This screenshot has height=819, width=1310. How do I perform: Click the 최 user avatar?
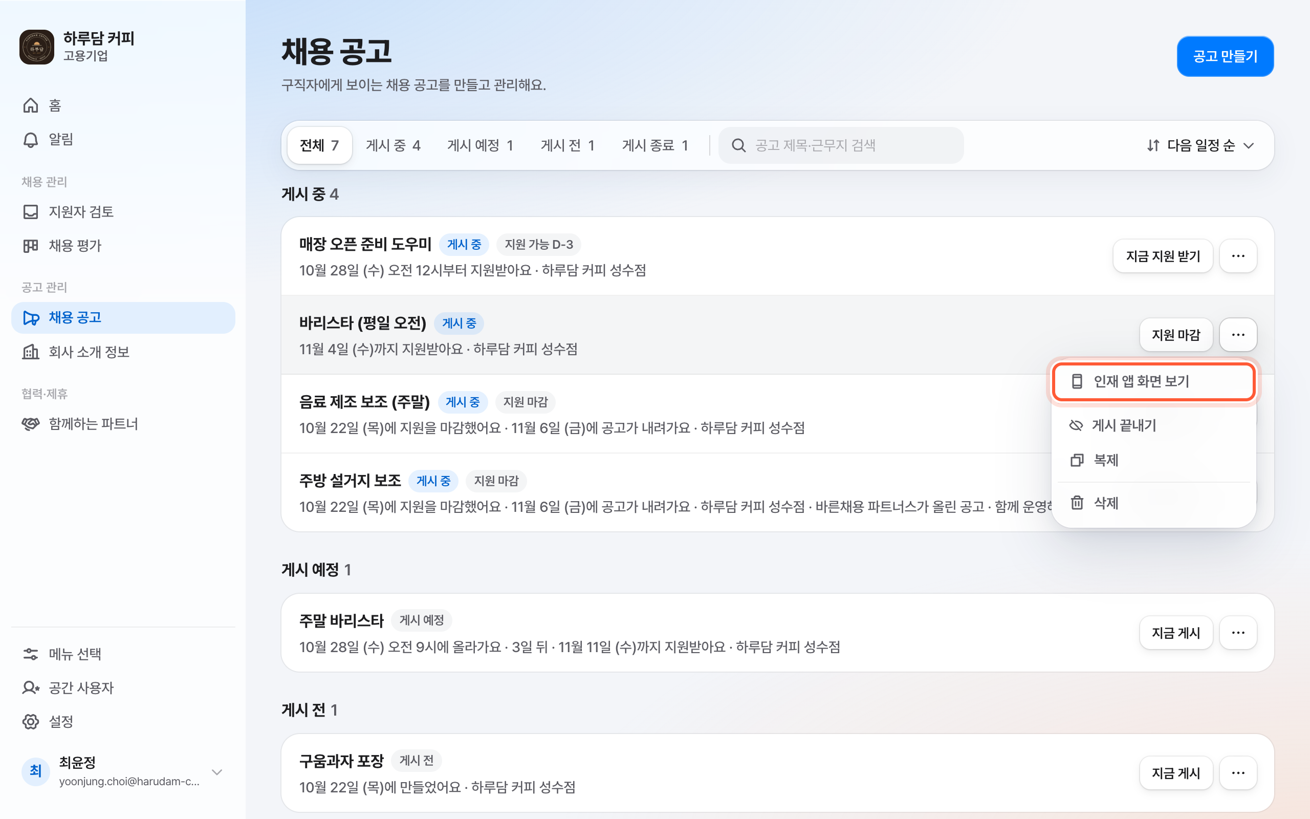(x=36, y=771)
